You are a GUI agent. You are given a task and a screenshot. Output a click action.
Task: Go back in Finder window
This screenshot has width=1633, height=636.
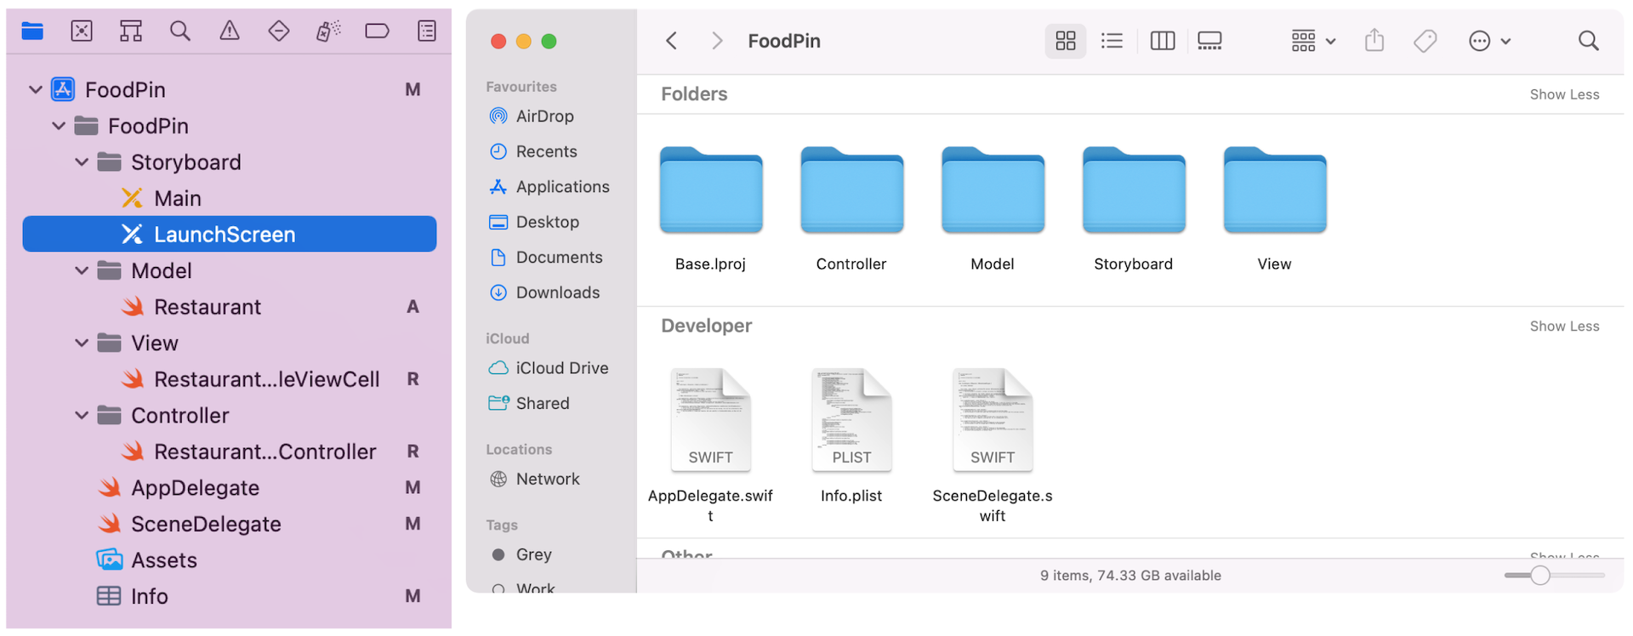[x=672, y=41]
